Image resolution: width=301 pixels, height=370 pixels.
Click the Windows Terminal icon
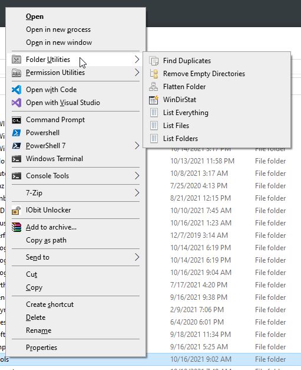tap(16, 159)
